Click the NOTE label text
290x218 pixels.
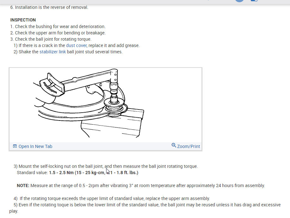(23, 186)
